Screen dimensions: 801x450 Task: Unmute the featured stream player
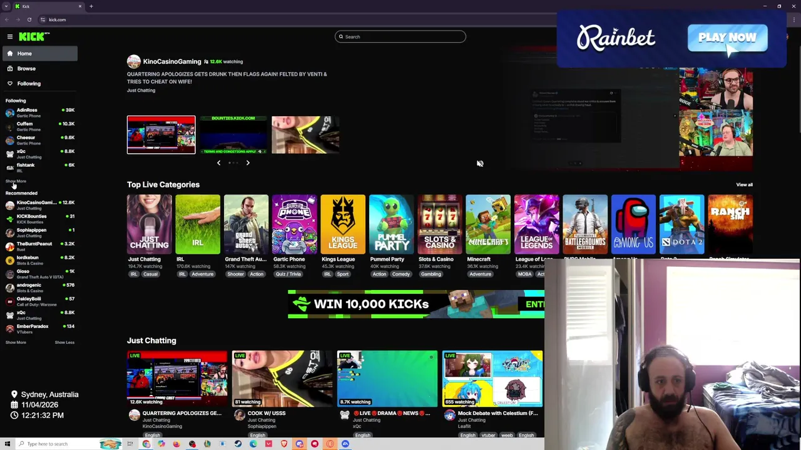(480, 164)
